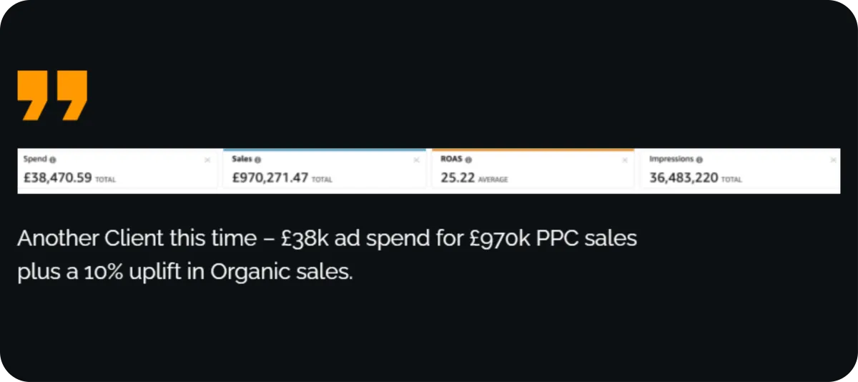858x382 pixels.
Task: Click the £38,470.59 spend total value
Action: 58,178
